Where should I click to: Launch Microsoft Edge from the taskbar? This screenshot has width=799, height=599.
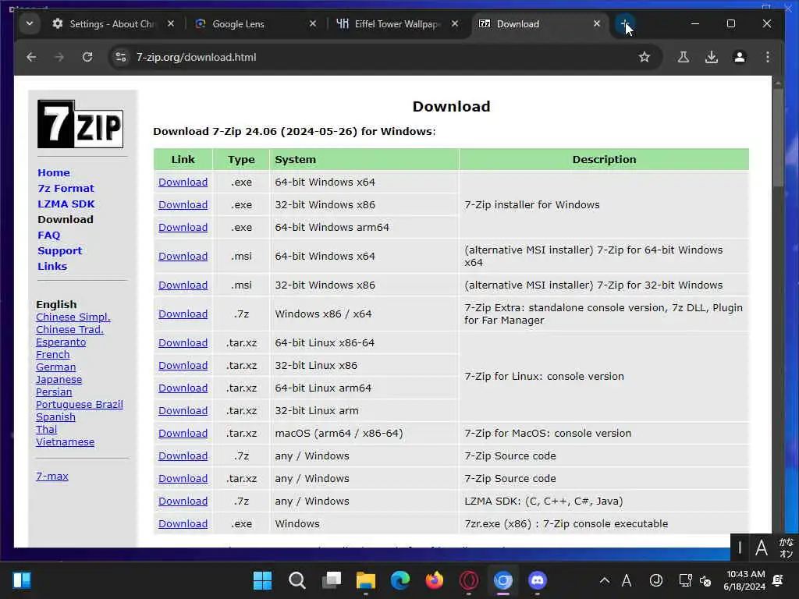pyautogui.click(x=400, y=580)
